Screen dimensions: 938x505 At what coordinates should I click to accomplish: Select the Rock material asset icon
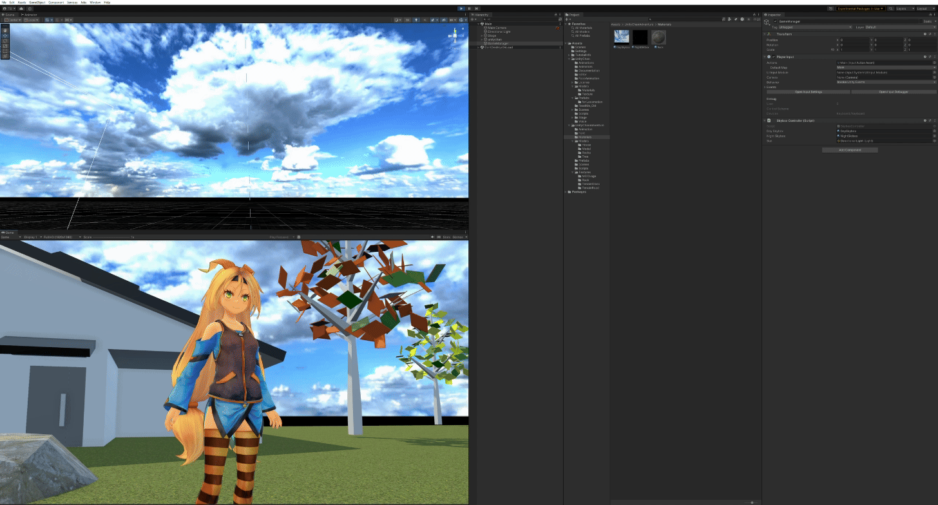coord(658,37)
